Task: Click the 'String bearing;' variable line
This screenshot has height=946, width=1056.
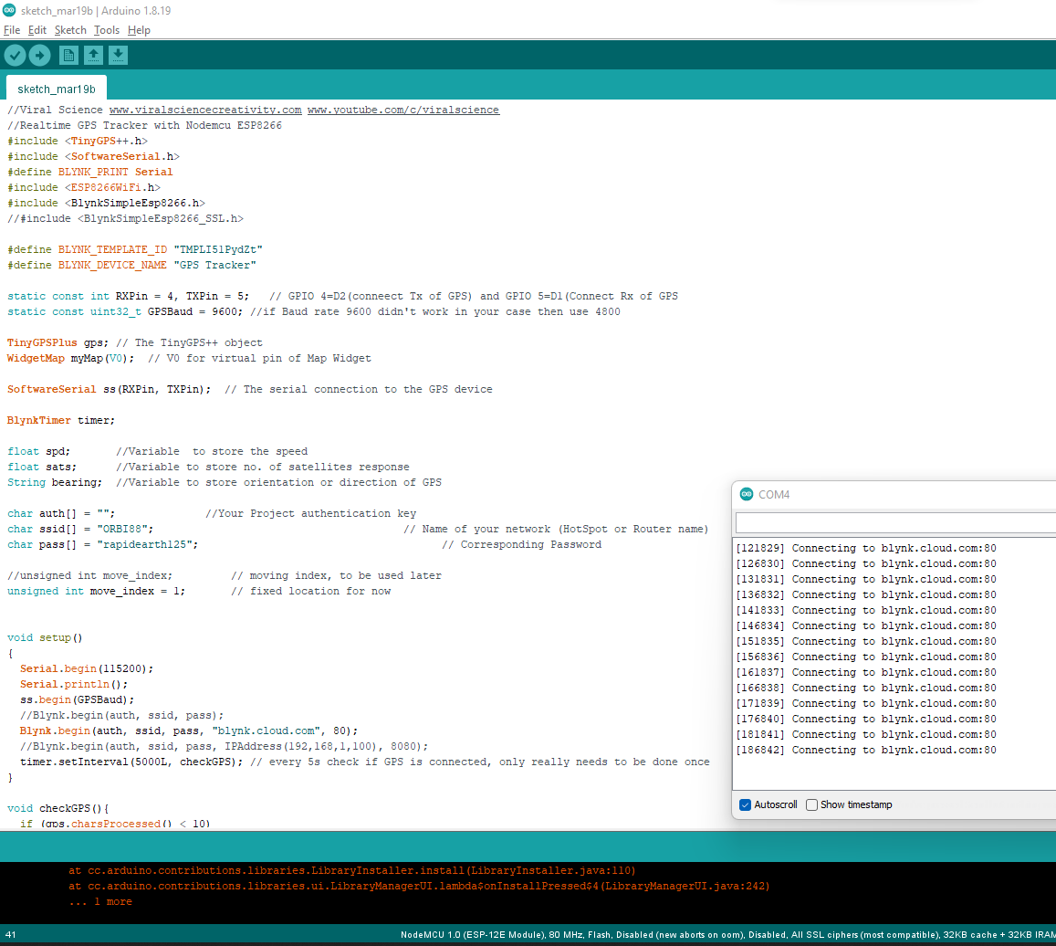Action: point(225,482)
